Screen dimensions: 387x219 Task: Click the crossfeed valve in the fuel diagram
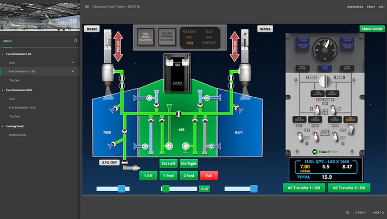tap(179, 114)
